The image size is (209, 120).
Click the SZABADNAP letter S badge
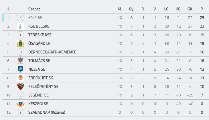click(20, 112)
